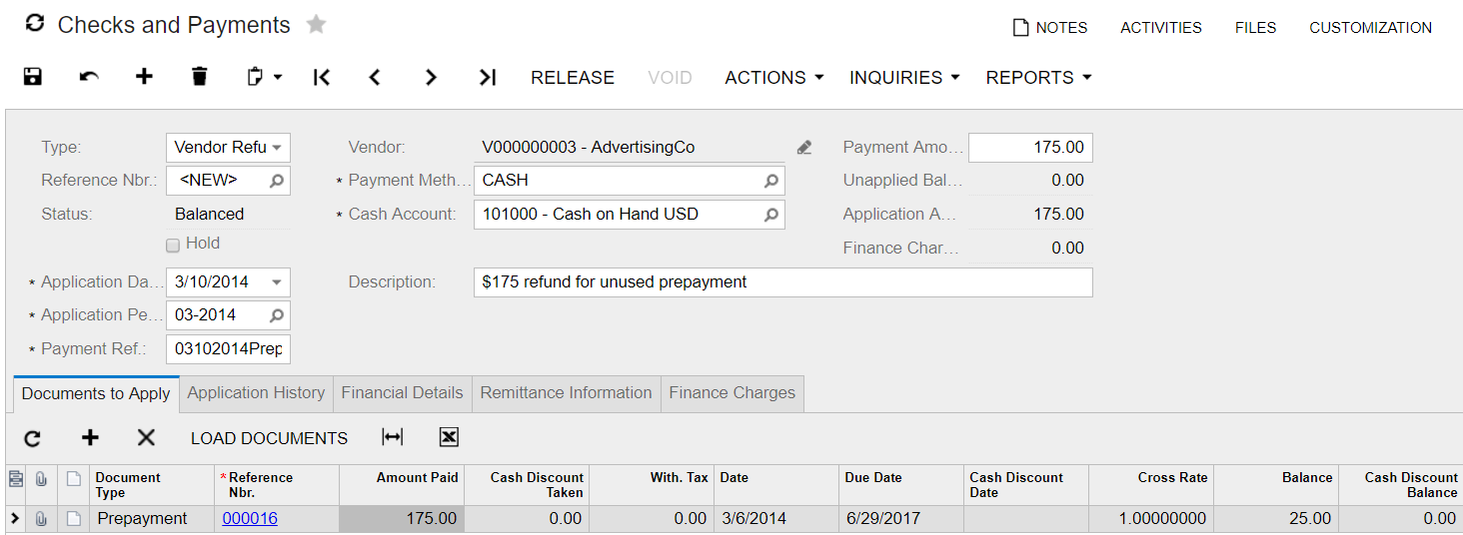Screen dimensions: 1463x535
Task: Open the REPORTS menu
Action: coord(1038,78)
